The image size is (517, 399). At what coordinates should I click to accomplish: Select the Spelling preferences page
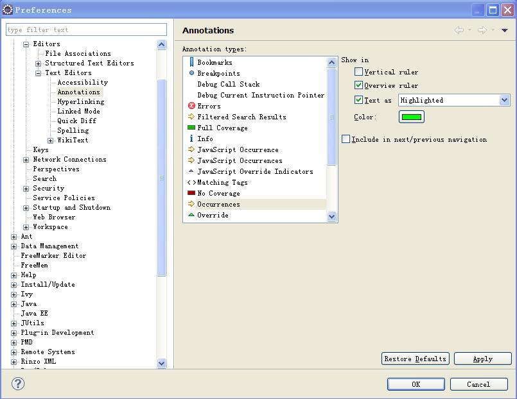(73, 130)
